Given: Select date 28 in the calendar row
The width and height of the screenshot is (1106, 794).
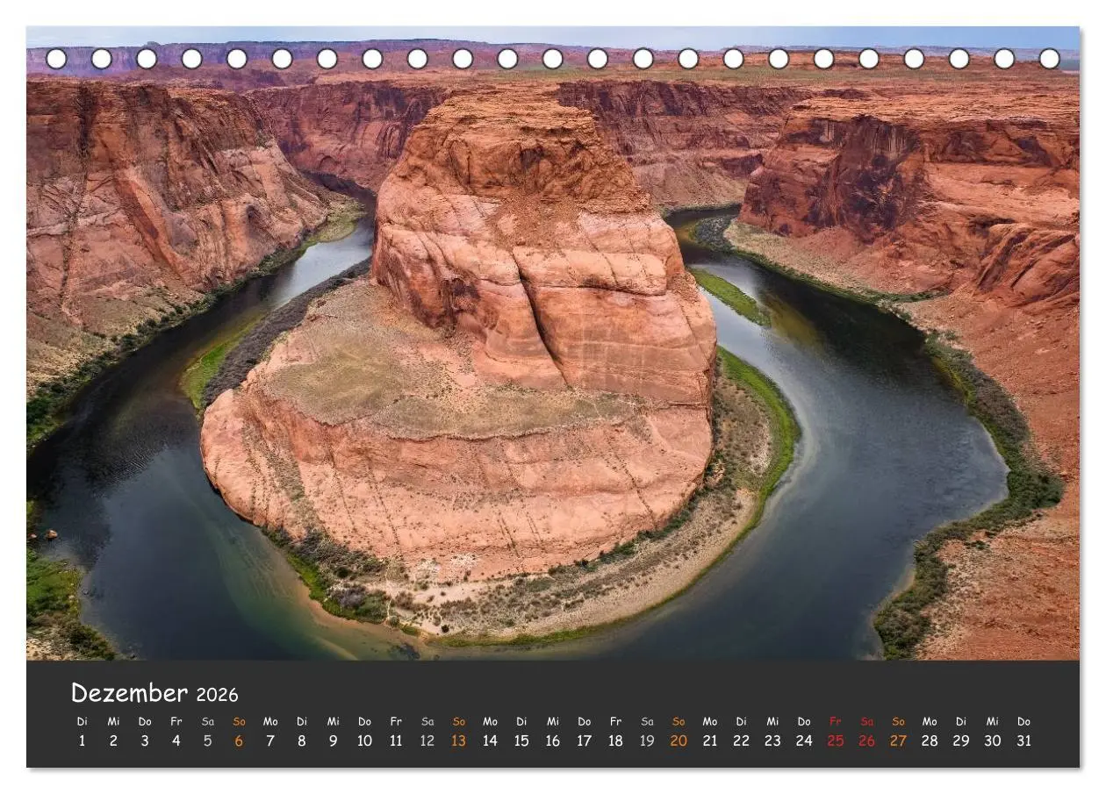Looking at the screenshot, I should pos(930,740).
